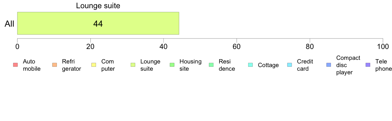The image size is (392, 121).
Task: Click the All row label
Action: coord(9,24)
